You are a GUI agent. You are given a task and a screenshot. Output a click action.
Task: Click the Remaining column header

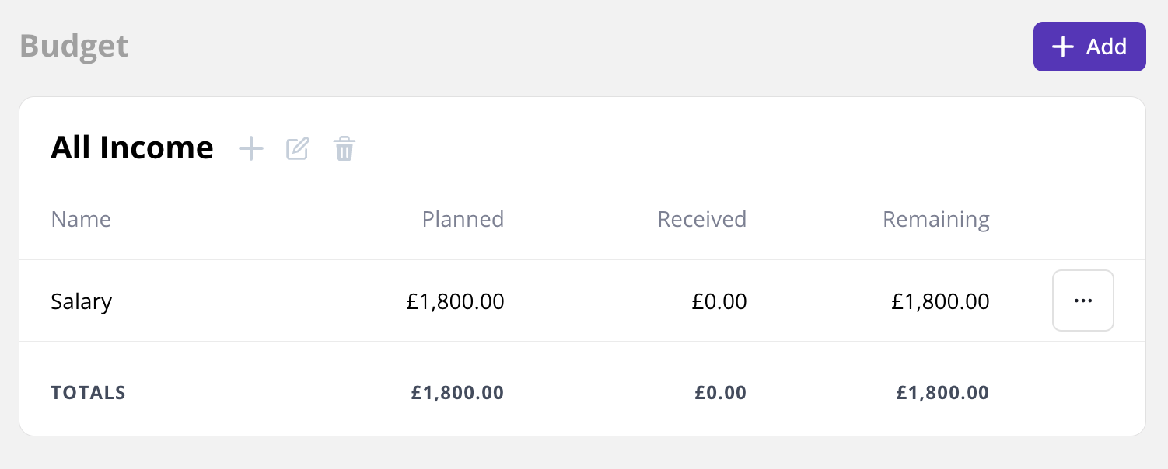[x=936, y=220]
